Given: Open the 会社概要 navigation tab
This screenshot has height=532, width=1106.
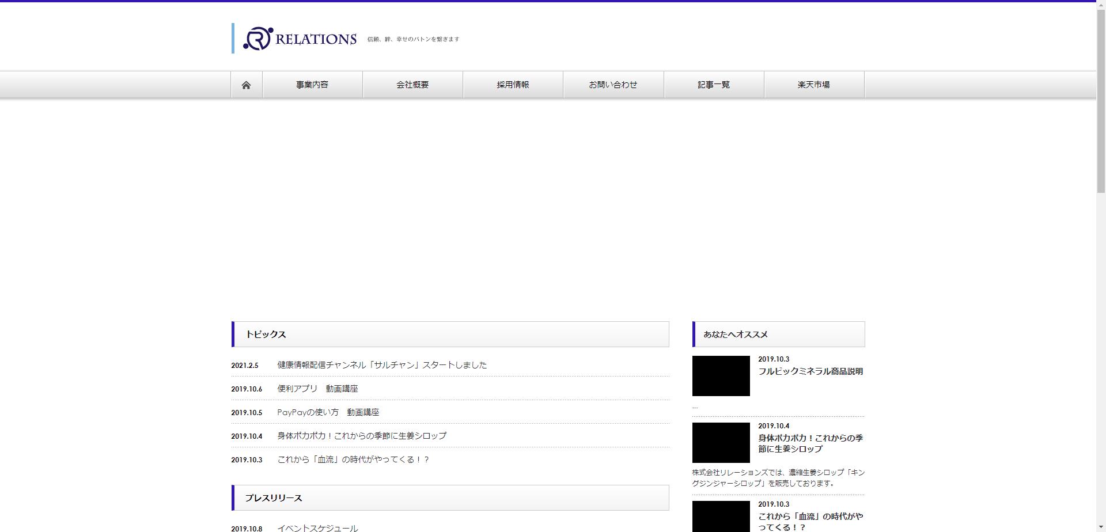Looking at the screenshot, I should coord(412,84).
